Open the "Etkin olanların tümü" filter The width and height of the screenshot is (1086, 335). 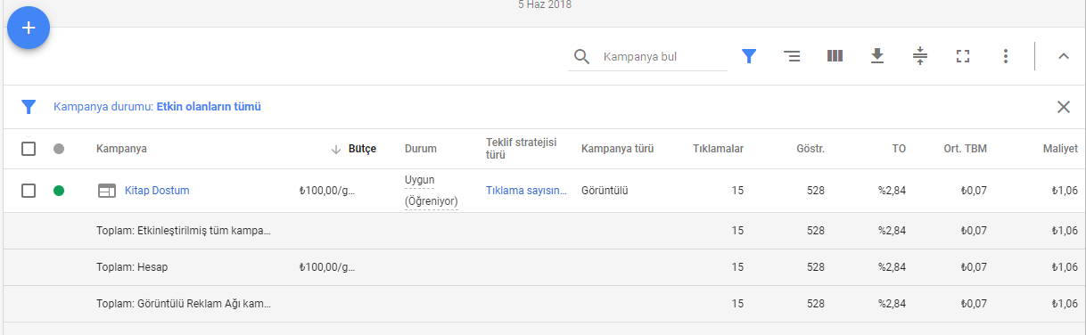pyautogui.click(x=209, y=107)
